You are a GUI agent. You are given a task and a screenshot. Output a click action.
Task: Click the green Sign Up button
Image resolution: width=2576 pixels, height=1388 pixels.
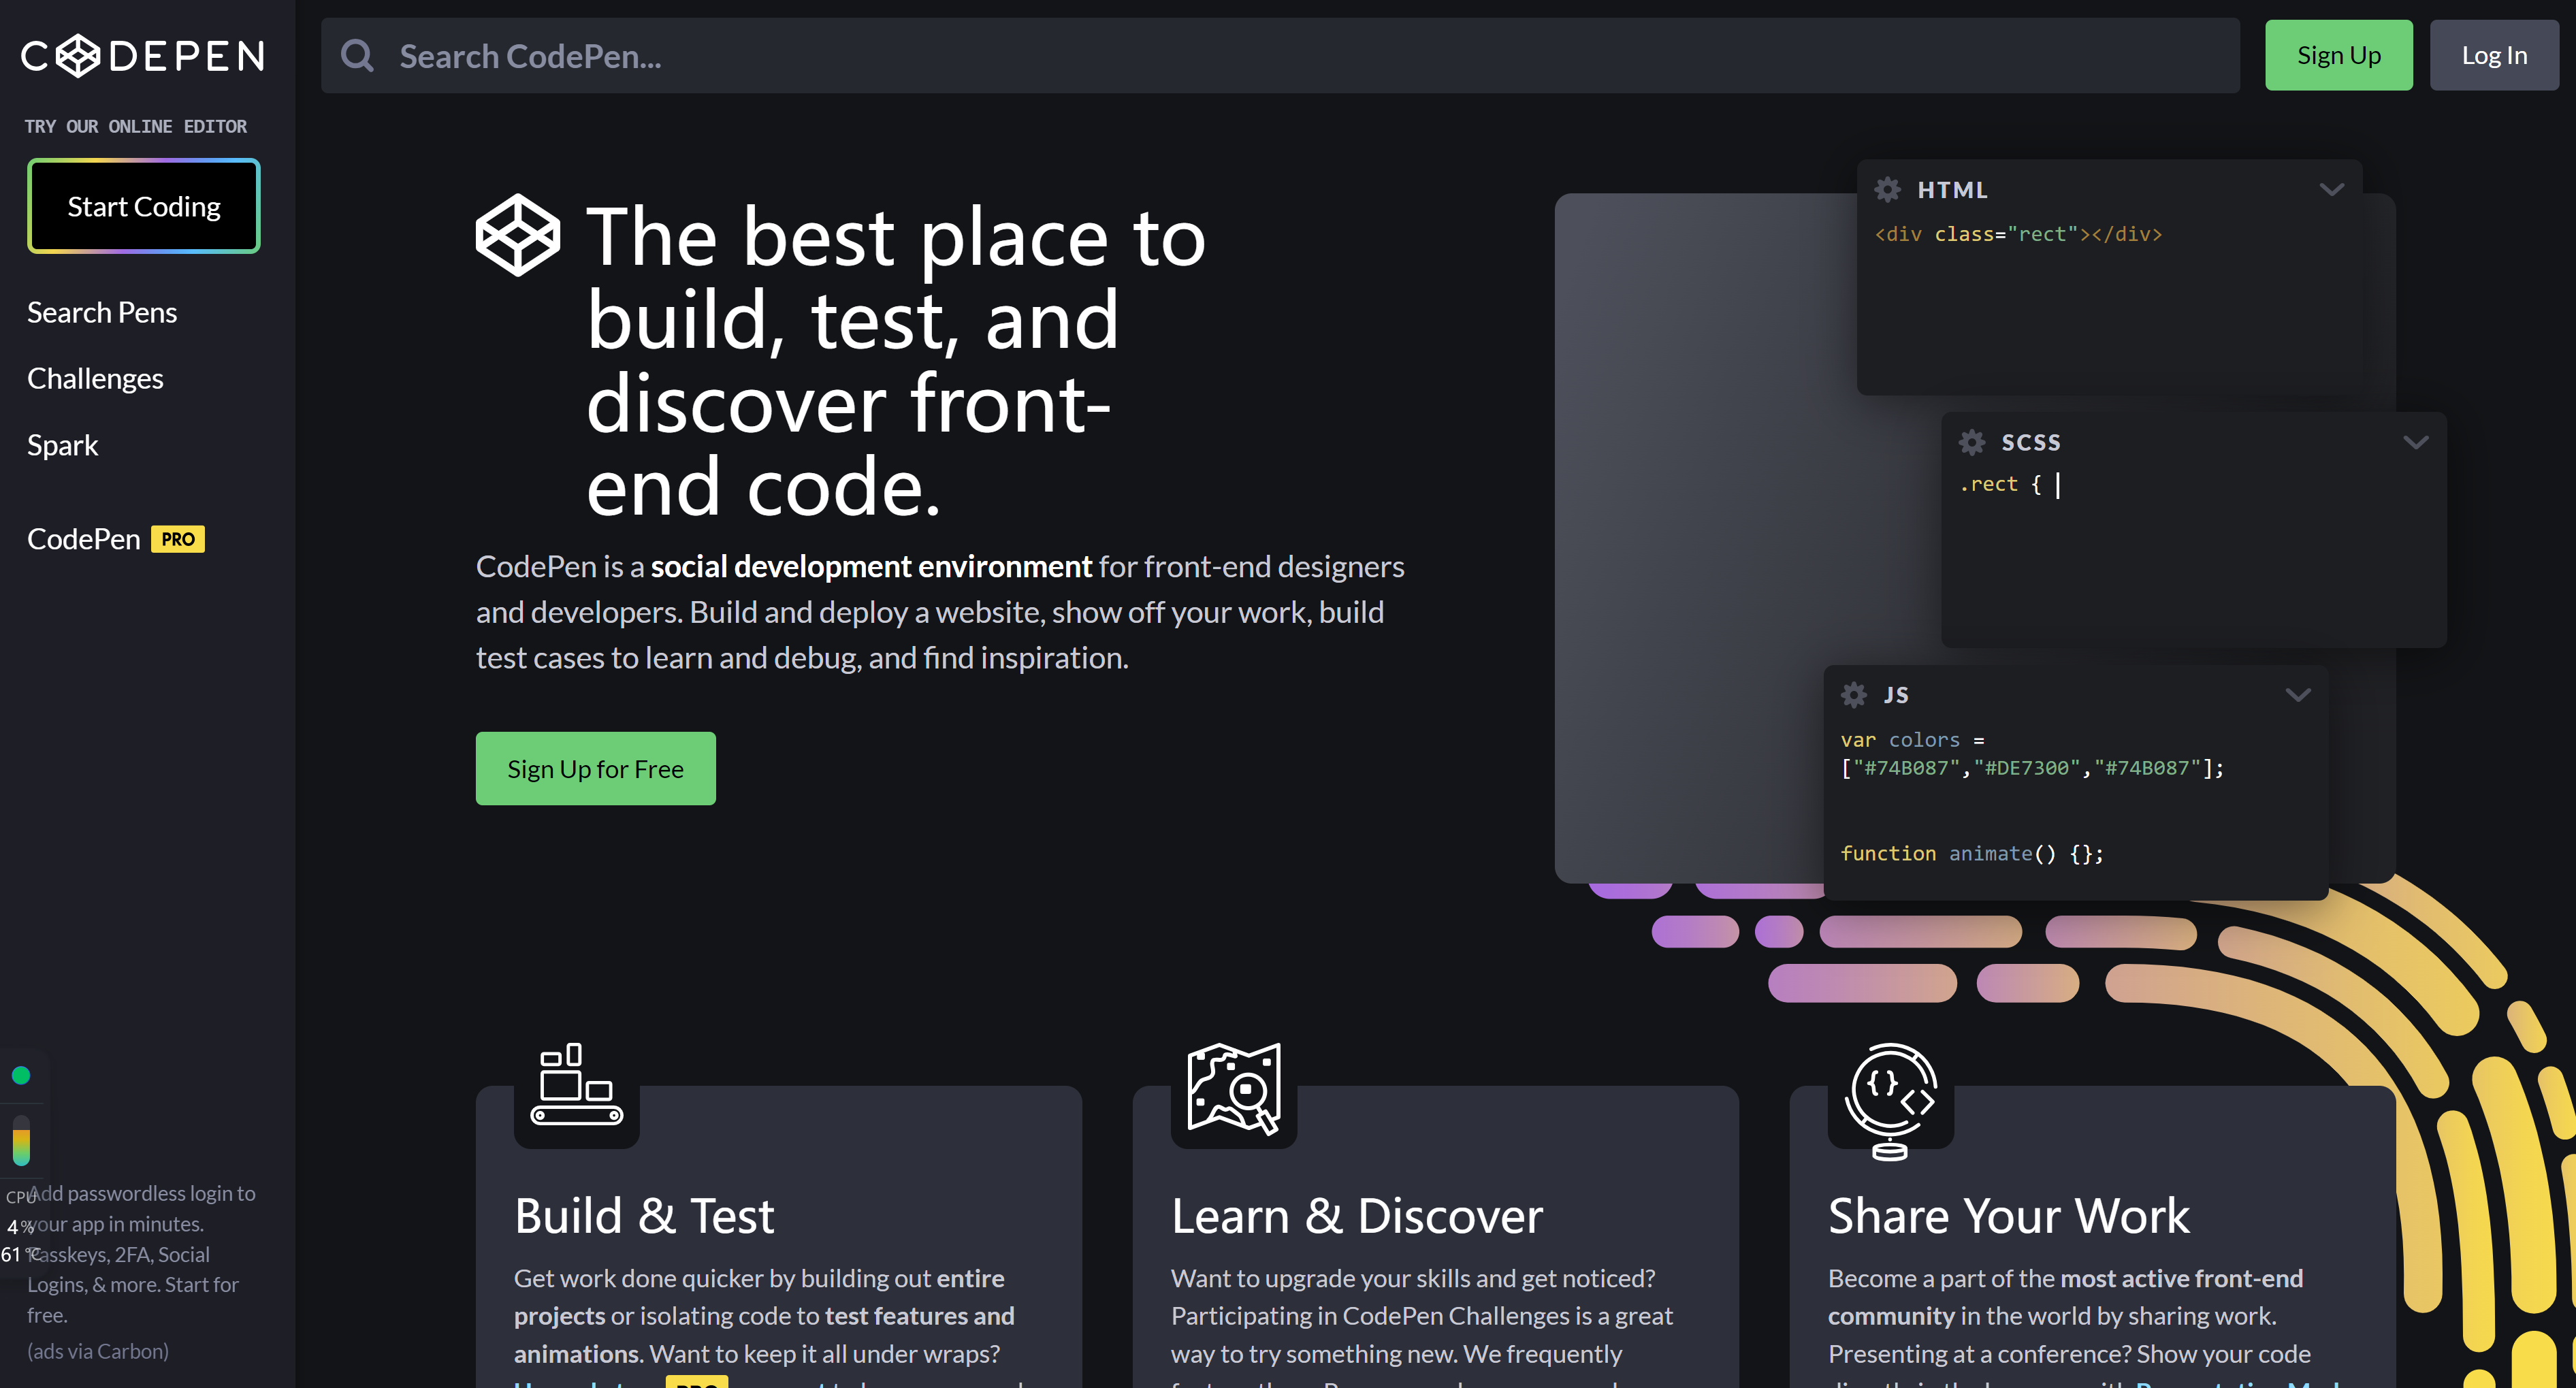point(2338,56)
